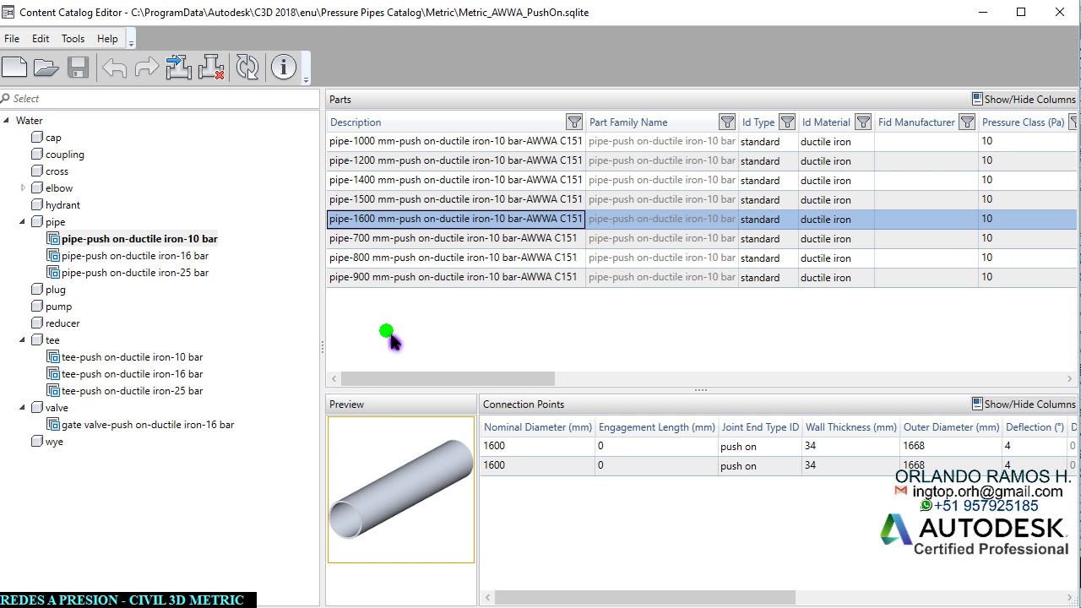This screenshot has height=608, width=1081.
Task: Select the cross category
Action: pyautogui.click(x=57, y=171)
